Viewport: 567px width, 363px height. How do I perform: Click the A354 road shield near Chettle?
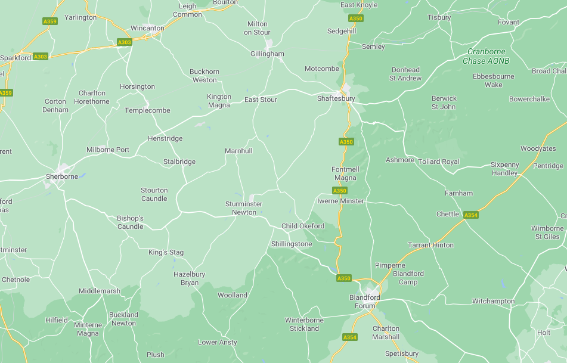point(471,215)
